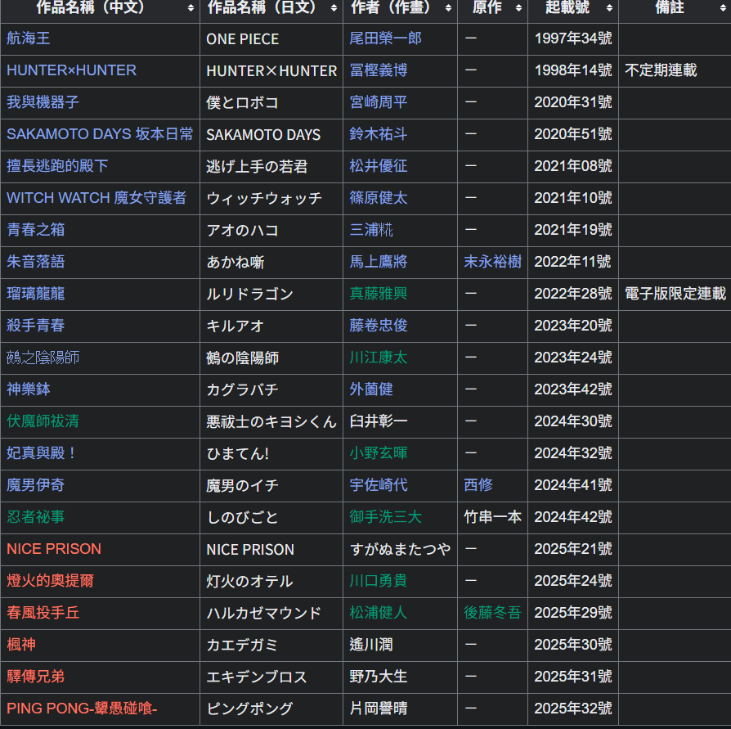Select the 逃げ上手の若君 cell text
Viewport: 731px width, 729px height.
257,167
